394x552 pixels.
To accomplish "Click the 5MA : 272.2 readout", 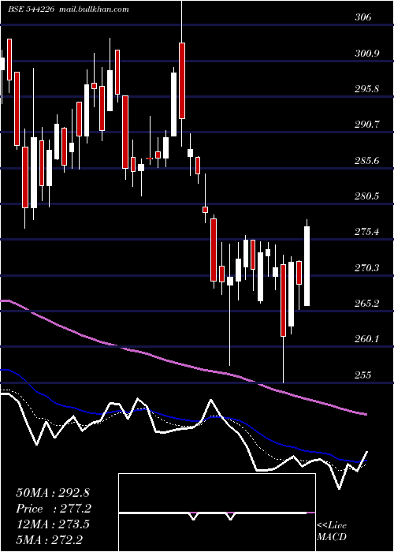I will [x=50, y=539].
